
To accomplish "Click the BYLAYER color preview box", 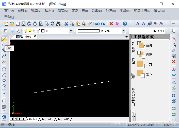I will tap(88, 31).
